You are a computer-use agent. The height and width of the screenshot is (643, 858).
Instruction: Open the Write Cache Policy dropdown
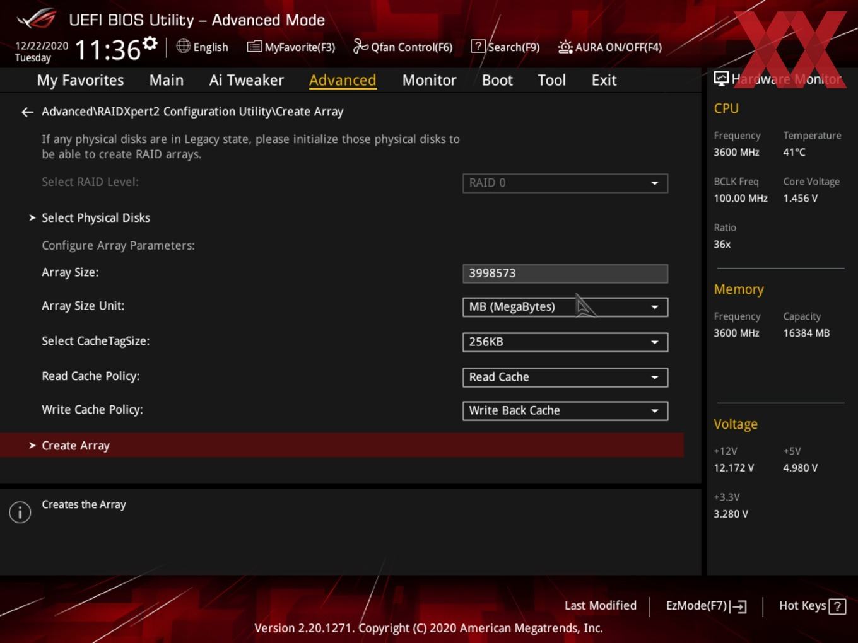click(x=565, y=411)
